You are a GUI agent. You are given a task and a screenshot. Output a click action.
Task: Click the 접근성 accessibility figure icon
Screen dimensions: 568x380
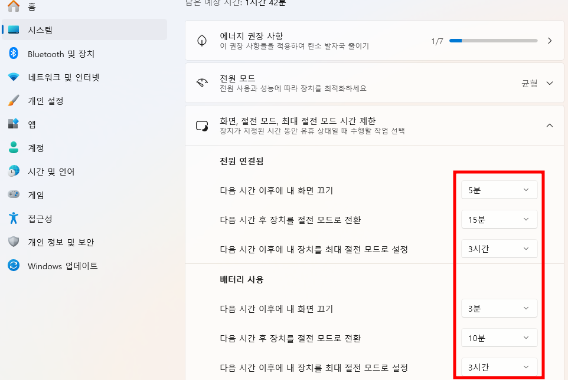pos(14,218)
